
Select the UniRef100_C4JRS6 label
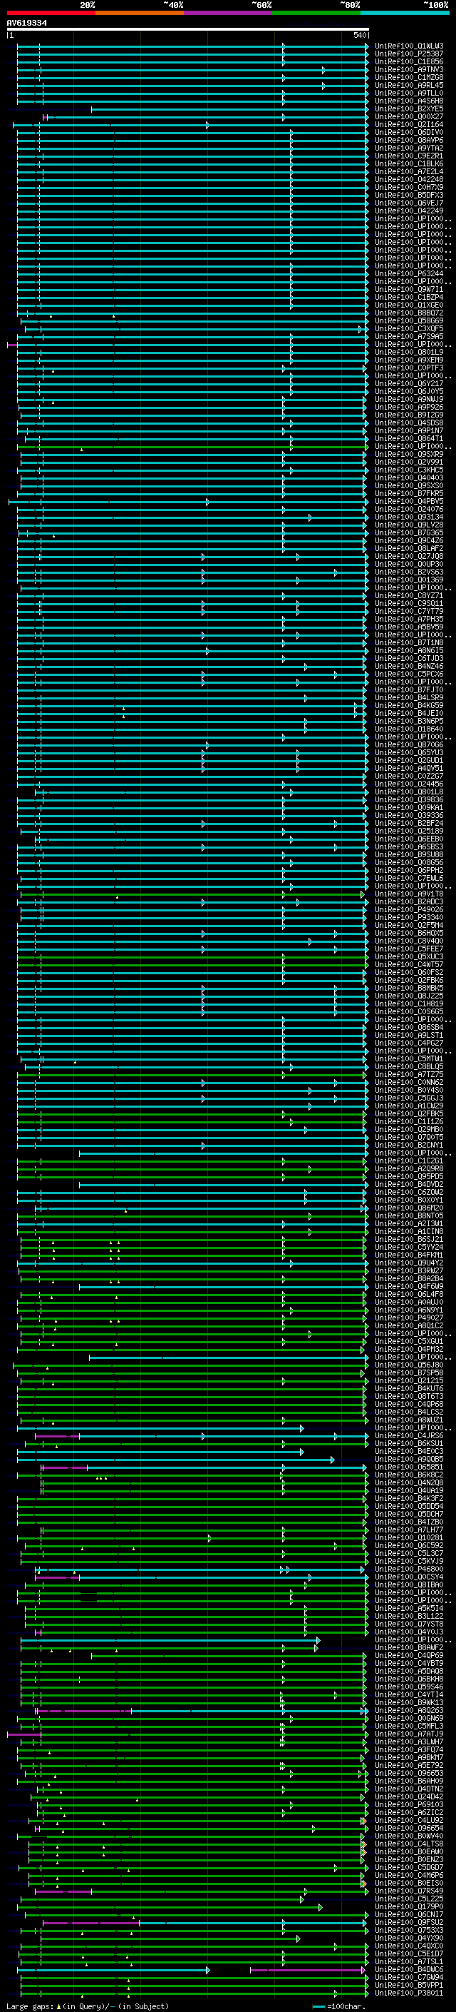409,1435
